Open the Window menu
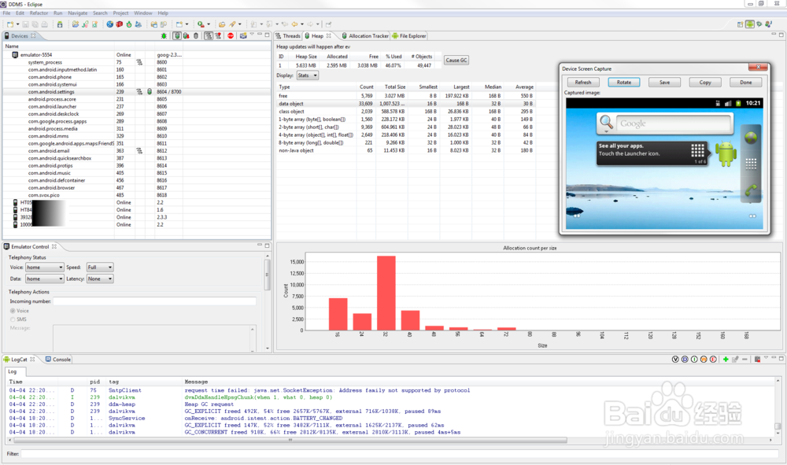The image size is (787, 465). (x=143, y=13)
